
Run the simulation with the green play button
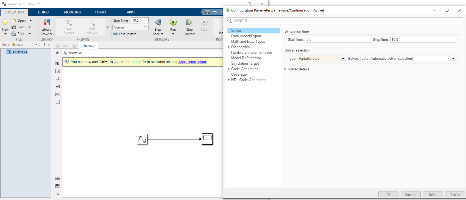tap(173, 22)
